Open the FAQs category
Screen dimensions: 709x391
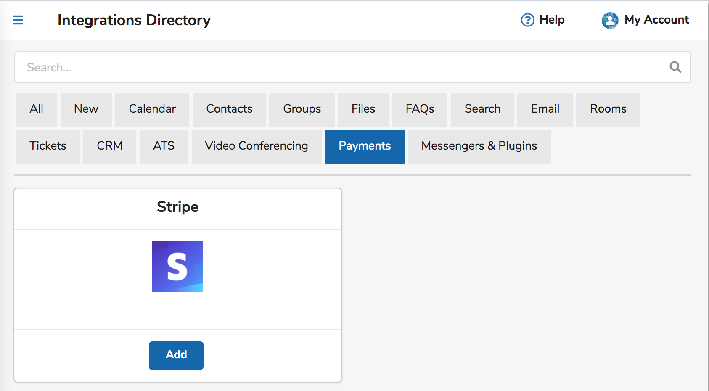[420, 110]
